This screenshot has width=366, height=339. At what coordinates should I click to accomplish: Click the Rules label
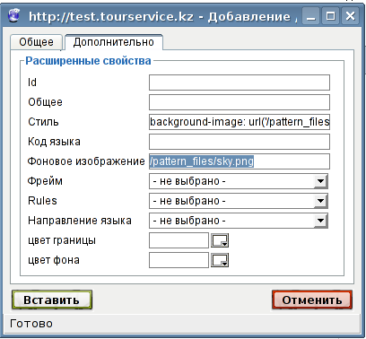42,201
